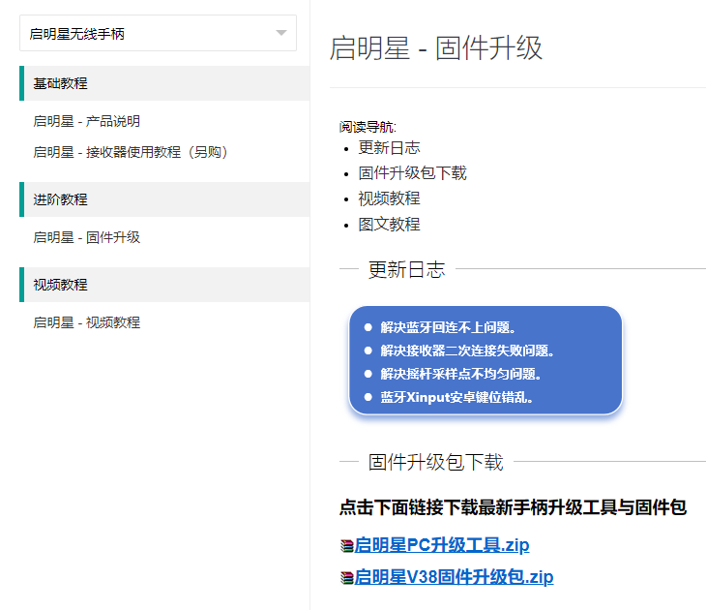Jump to 更新日志 in reading navigation
Screen dimensions: 706x610
pyautogui.click(x=389, y=147)
